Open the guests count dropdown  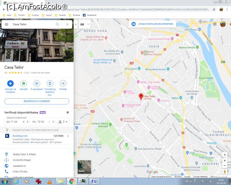tap(63, 122)
